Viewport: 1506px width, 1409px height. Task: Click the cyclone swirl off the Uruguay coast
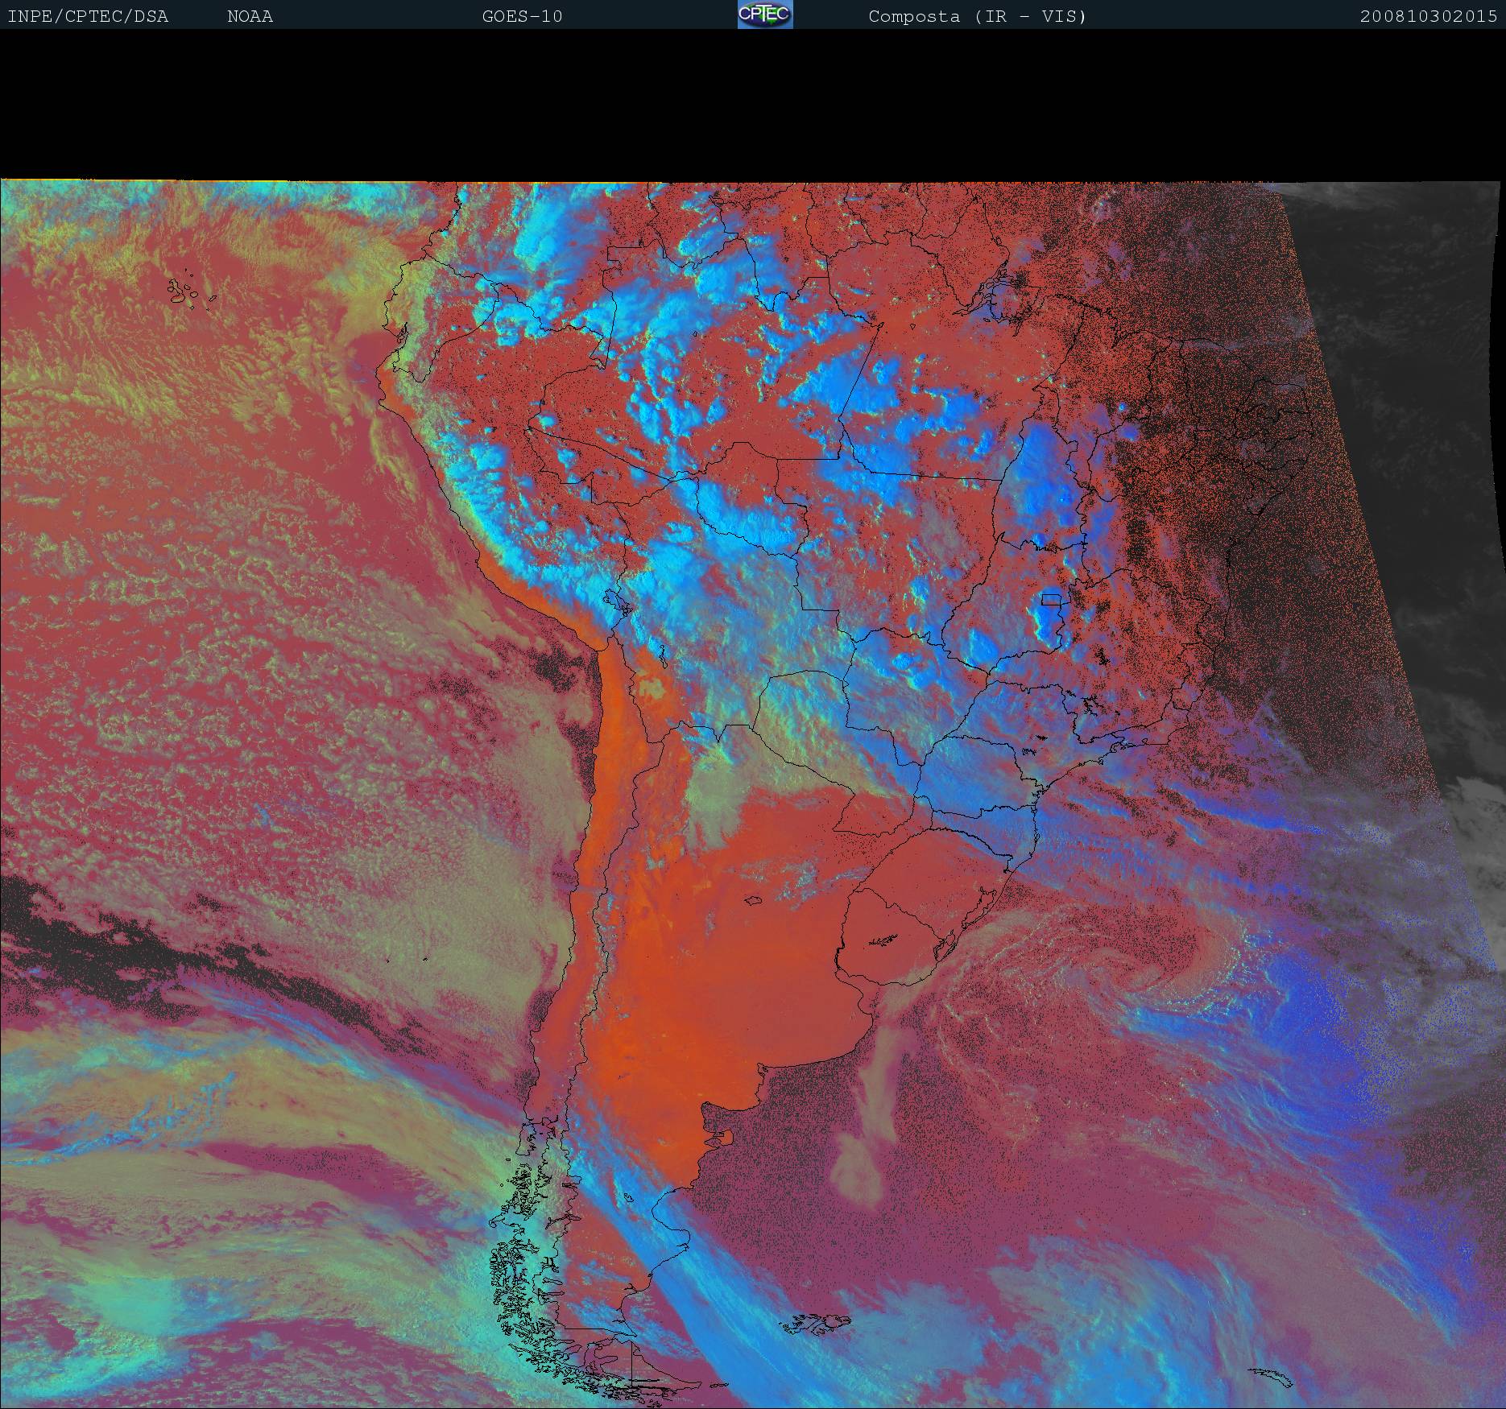pos(1160,970)
